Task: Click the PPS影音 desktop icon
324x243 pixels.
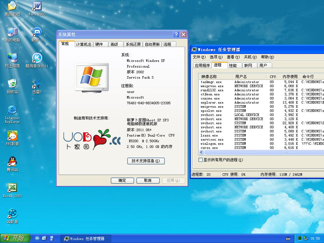Action: pos(12,136)
